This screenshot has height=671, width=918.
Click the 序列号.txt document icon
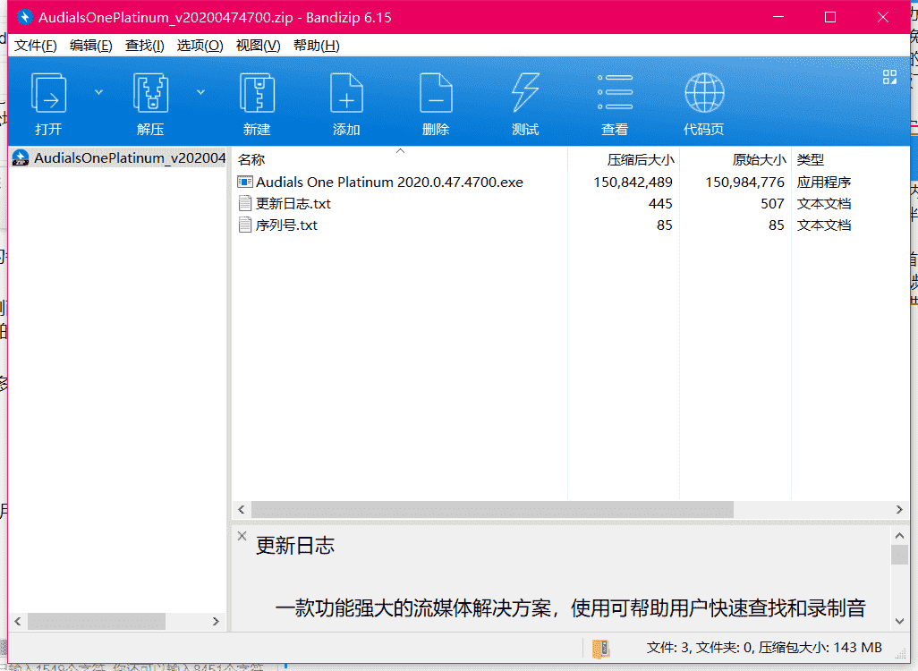point(245,225)
